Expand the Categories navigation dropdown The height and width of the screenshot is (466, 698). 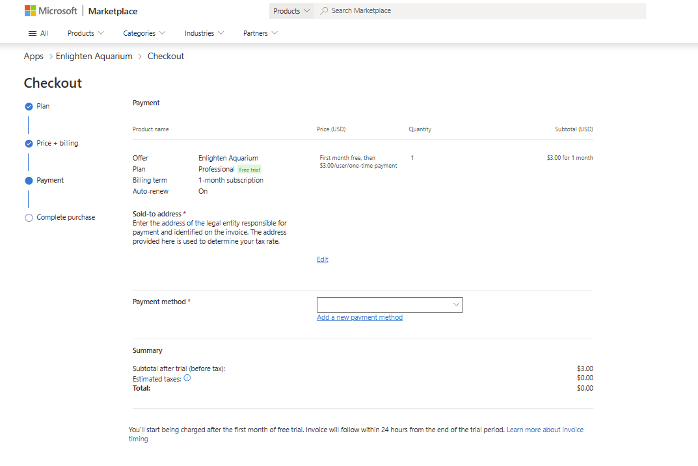click(144, 33)
